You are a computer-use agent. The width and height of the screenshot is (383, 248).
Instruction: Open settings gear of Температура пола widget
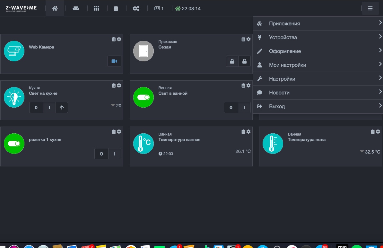378,132
